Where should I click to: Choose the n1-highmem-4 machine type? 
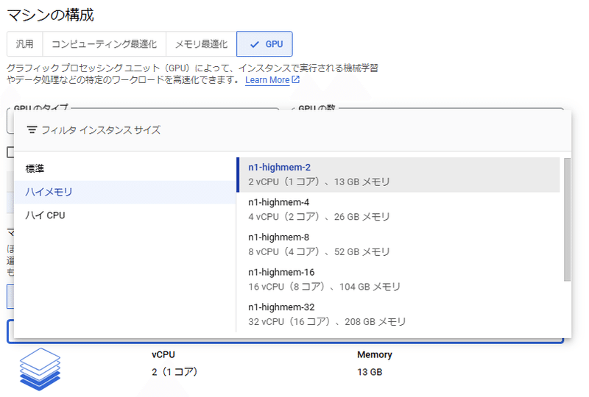[x=398, y=210]
